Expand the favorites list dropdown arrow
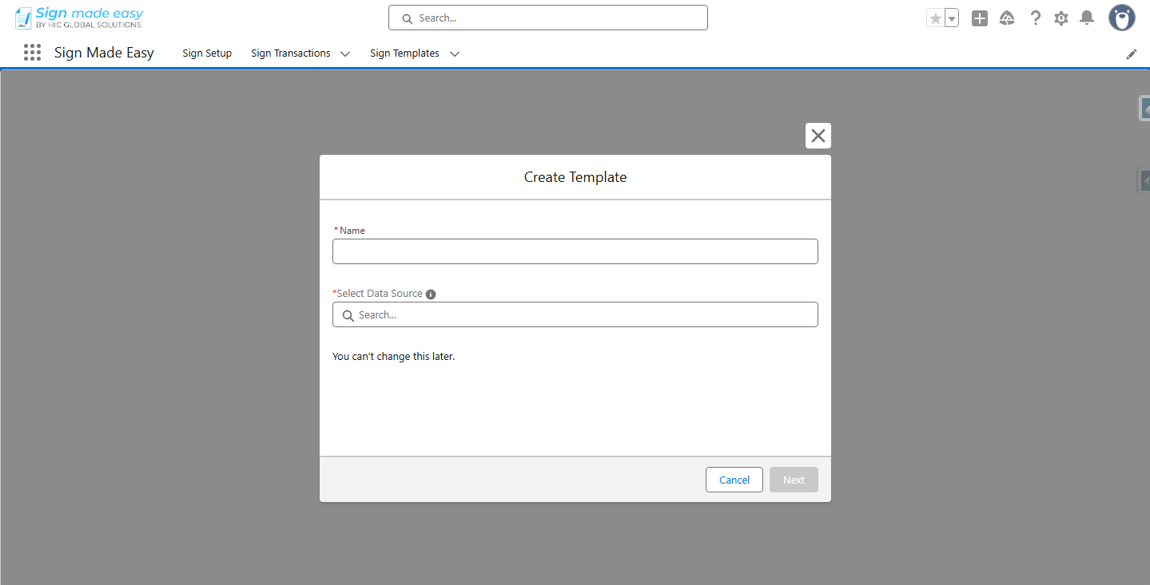 coord(952,18)
